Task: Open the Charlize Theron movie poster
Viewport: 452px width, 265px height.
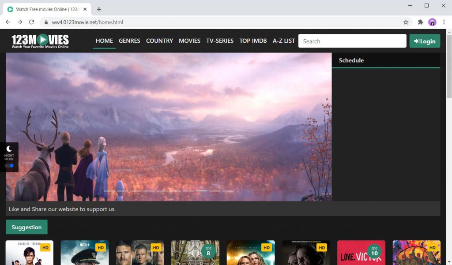Action: pyautogui.click(x=30, y=253)
